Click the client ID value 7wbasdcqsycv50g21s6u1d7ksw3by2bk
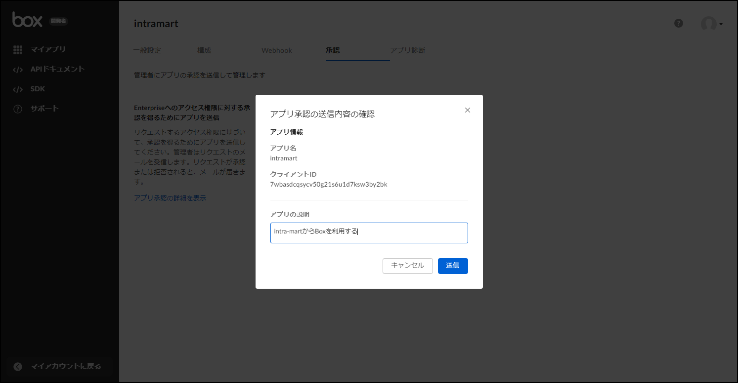 point(329,185)
